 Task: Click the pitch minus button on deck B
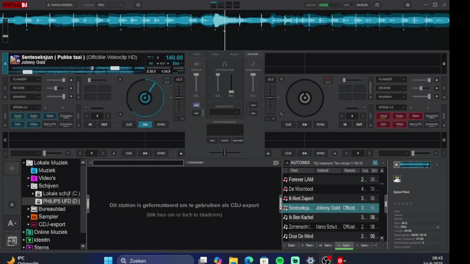tap(267, 119)
